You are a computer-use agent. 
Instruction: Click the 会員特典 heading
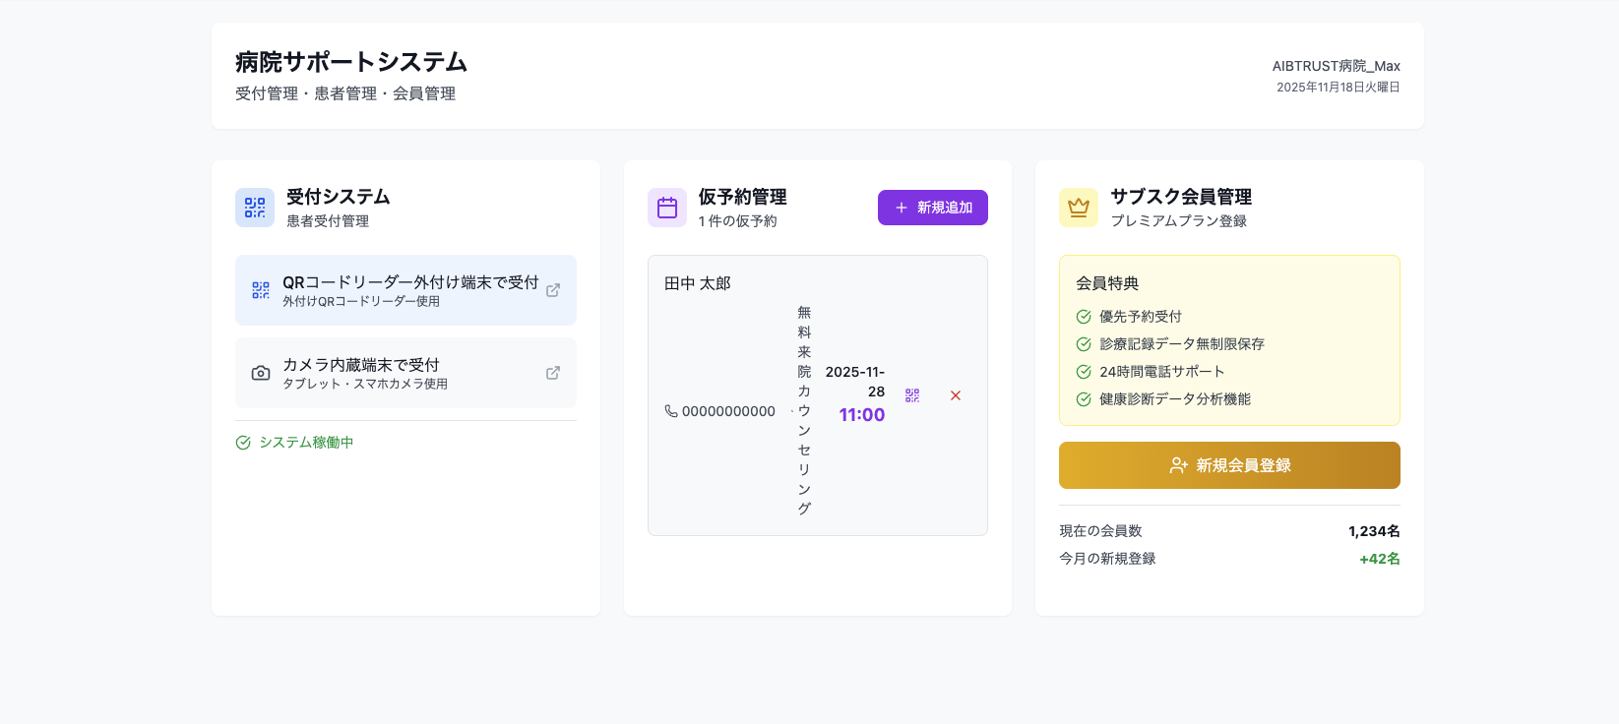tap(1107, 283)
